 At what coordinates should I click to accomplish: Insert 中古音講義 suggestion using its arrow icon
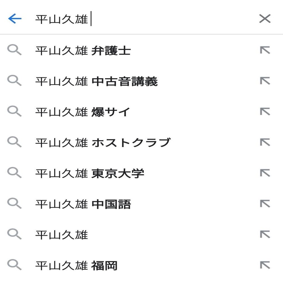[x=265, y=81]
